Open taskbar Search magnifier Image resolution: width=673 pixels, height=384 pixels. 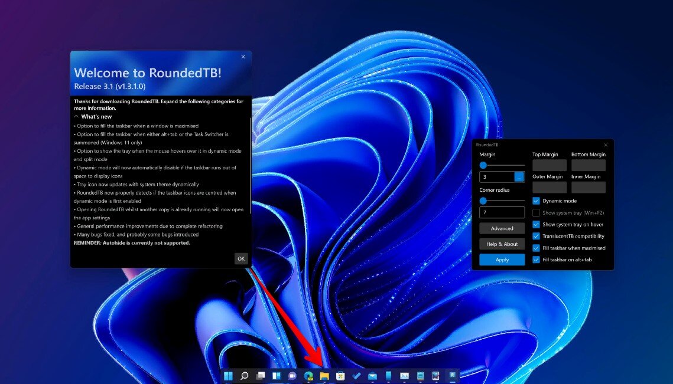click(x=244, y=376)
